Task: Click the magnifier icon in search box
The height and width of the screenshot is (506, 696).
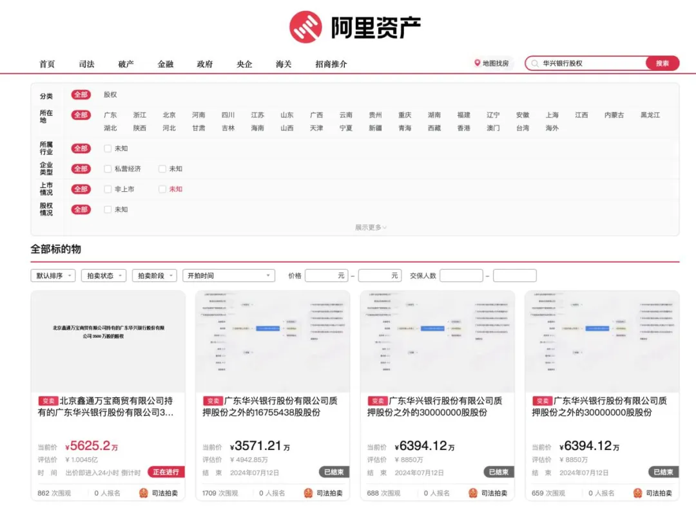Action: (x=535, y=64)
